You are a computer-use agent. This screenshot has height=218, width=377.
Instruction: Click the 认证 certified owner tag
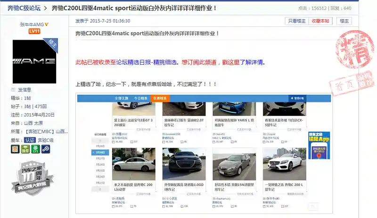point(30,140)
